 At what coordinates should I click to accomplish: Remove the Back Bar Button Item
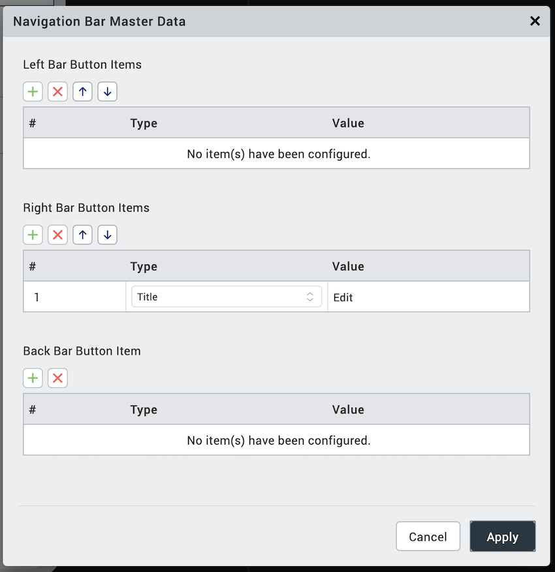coord(57,377)
